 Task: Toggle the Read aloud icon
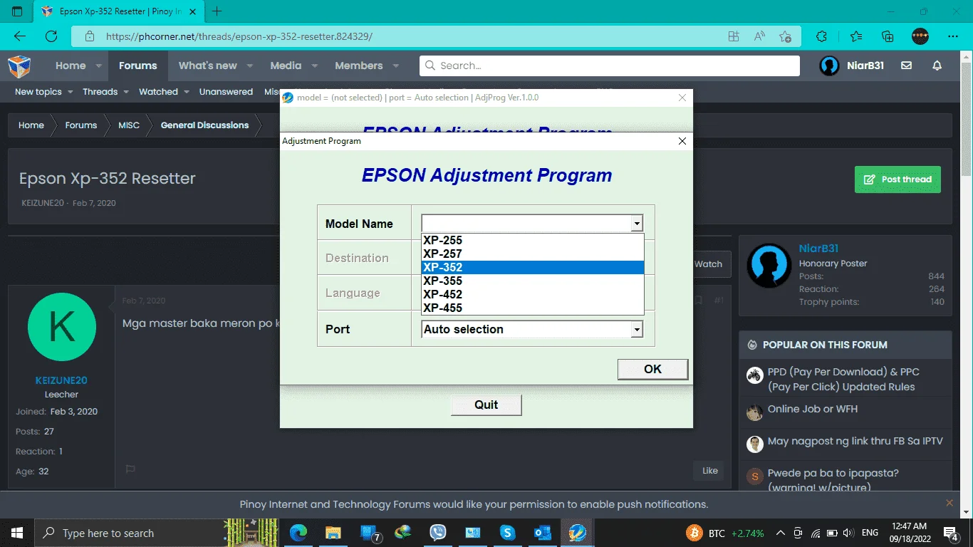pyautogui.click(x=759, y=36)
